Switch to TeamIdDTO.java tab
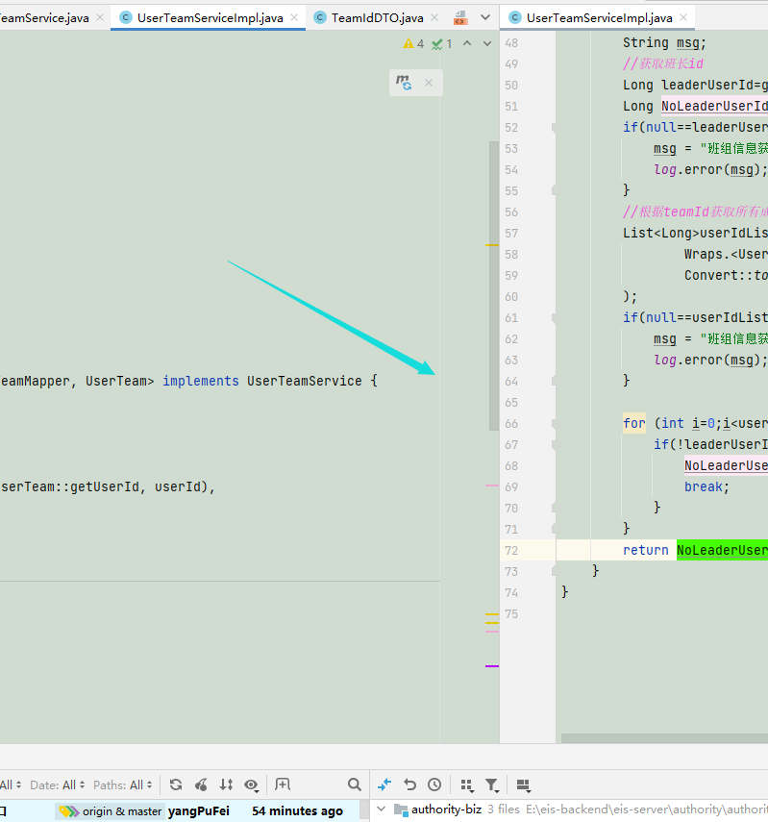This screenshot has width=768, height=822. point(378,18)
